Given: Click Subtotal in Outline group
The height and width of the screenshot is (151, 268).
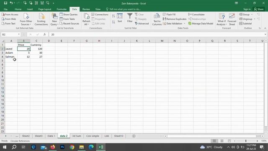Looking at the screenshot, I should pos(245,23).
